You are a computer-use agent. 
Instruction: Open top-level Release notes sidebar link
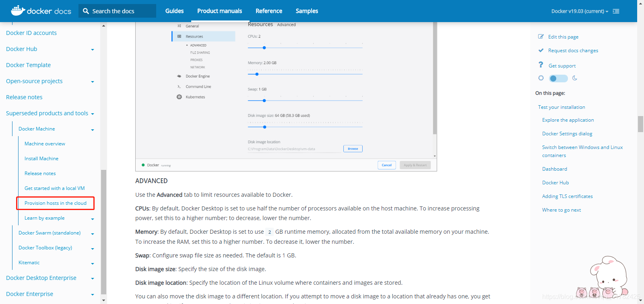point(24,97)
